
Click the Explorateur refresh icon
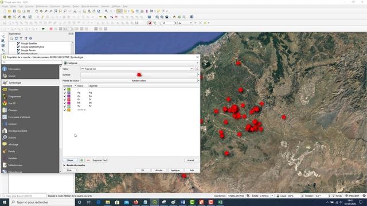point(16,38)
